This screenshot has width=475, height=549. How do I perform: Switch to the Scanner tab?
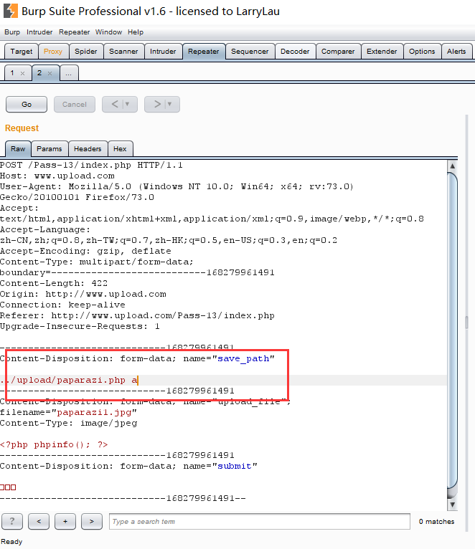pos(123,52)
